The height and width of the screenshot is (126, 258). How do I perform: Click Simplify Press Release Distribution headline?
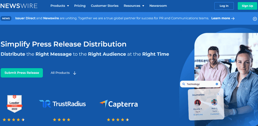pos(63,44)
